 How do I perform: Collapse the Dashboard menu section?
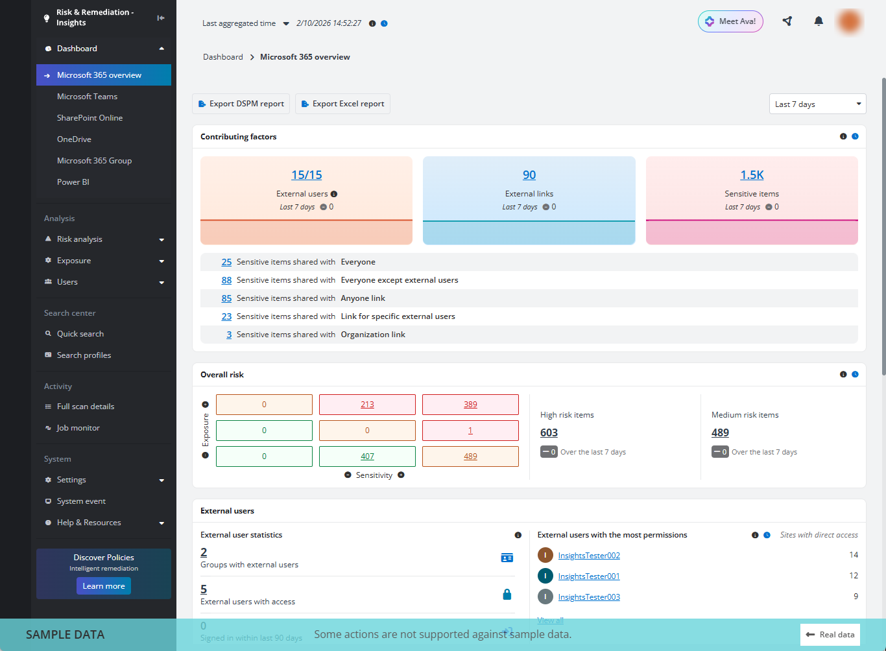162,49
